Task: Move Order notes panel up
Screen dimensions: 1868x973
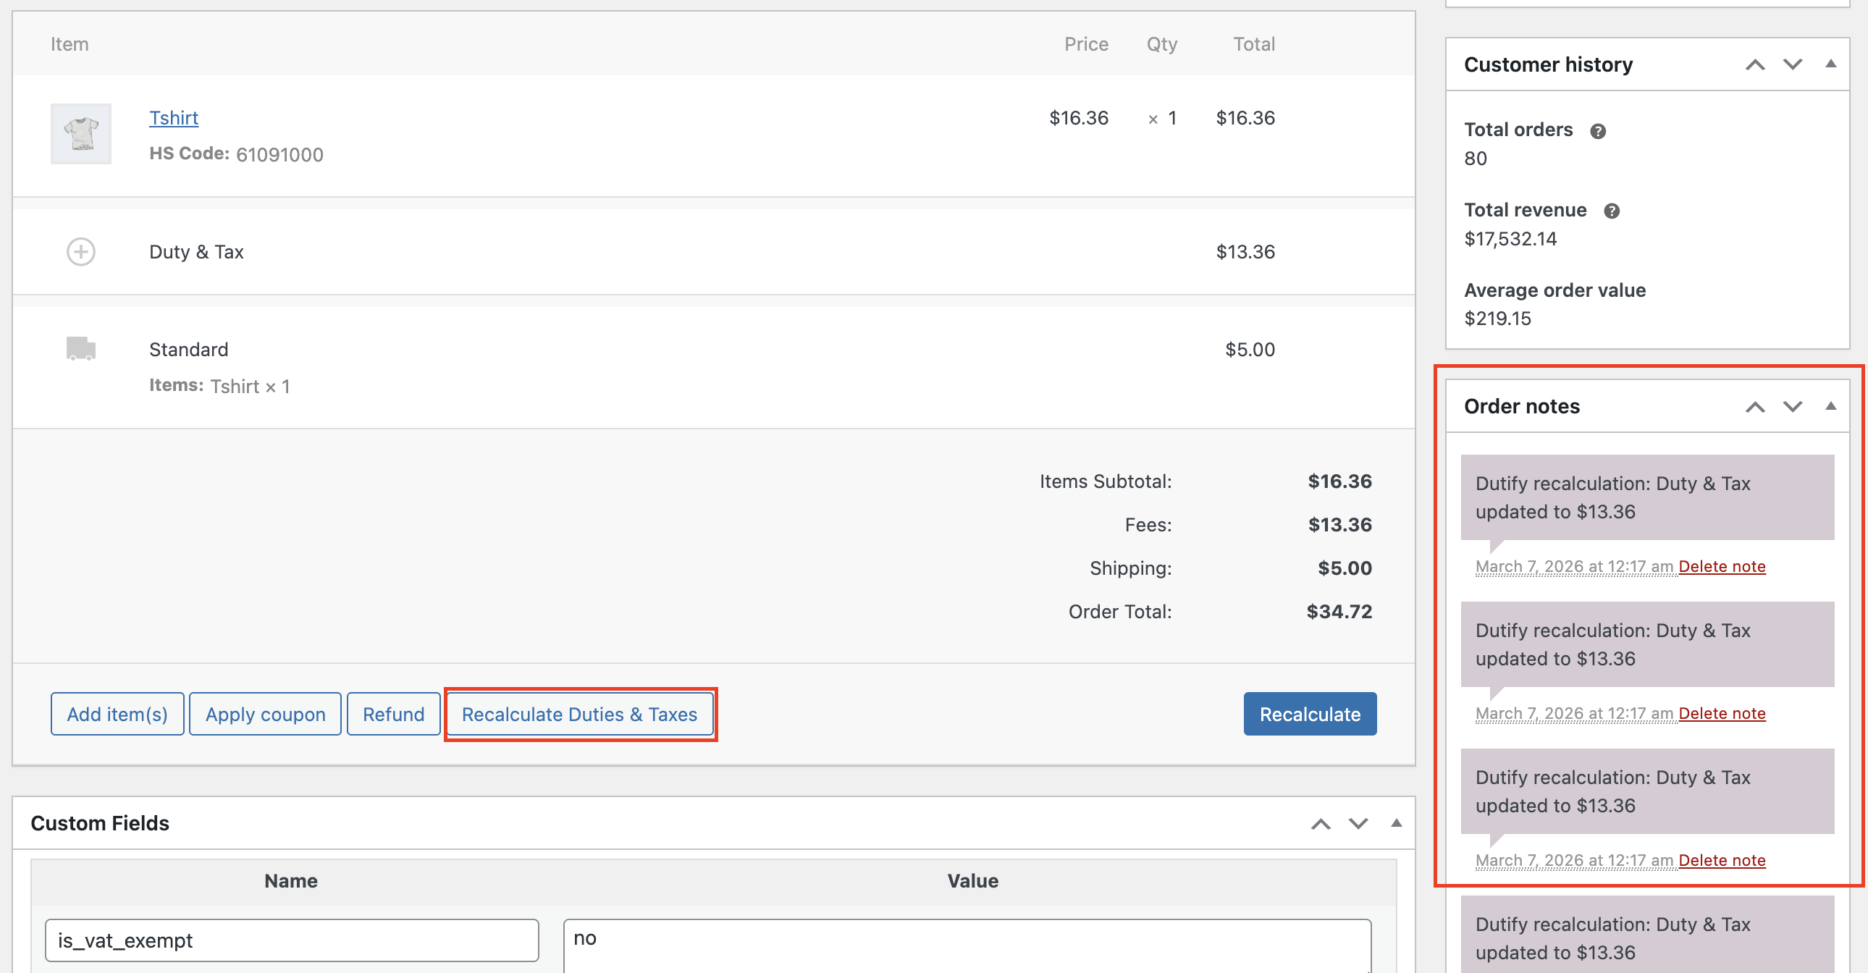Action: [1754, 406]
